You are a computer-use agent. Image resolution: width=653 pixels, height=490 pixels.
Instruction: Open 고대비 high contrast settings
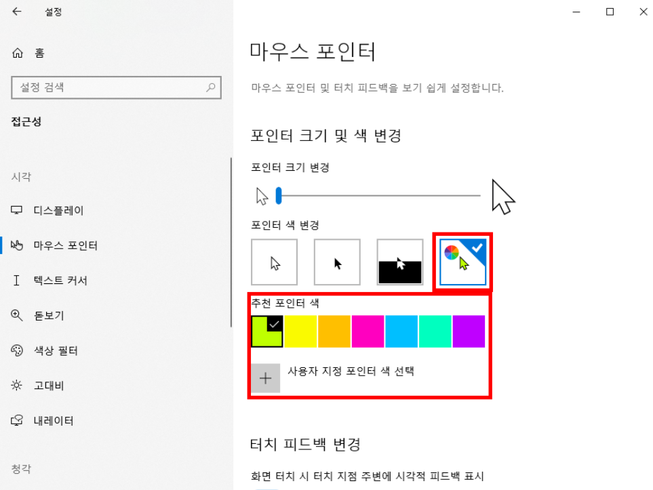(x=117, y=385)
